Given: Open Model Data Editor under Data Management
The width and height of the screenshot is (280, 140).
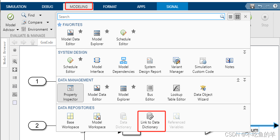Looking at the screenshot, I should (97, 93).
